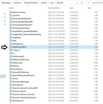The width and height of the screenshot is (103, 104).
Task: Click the refresh button beside address bar
Action: point(82,3)
